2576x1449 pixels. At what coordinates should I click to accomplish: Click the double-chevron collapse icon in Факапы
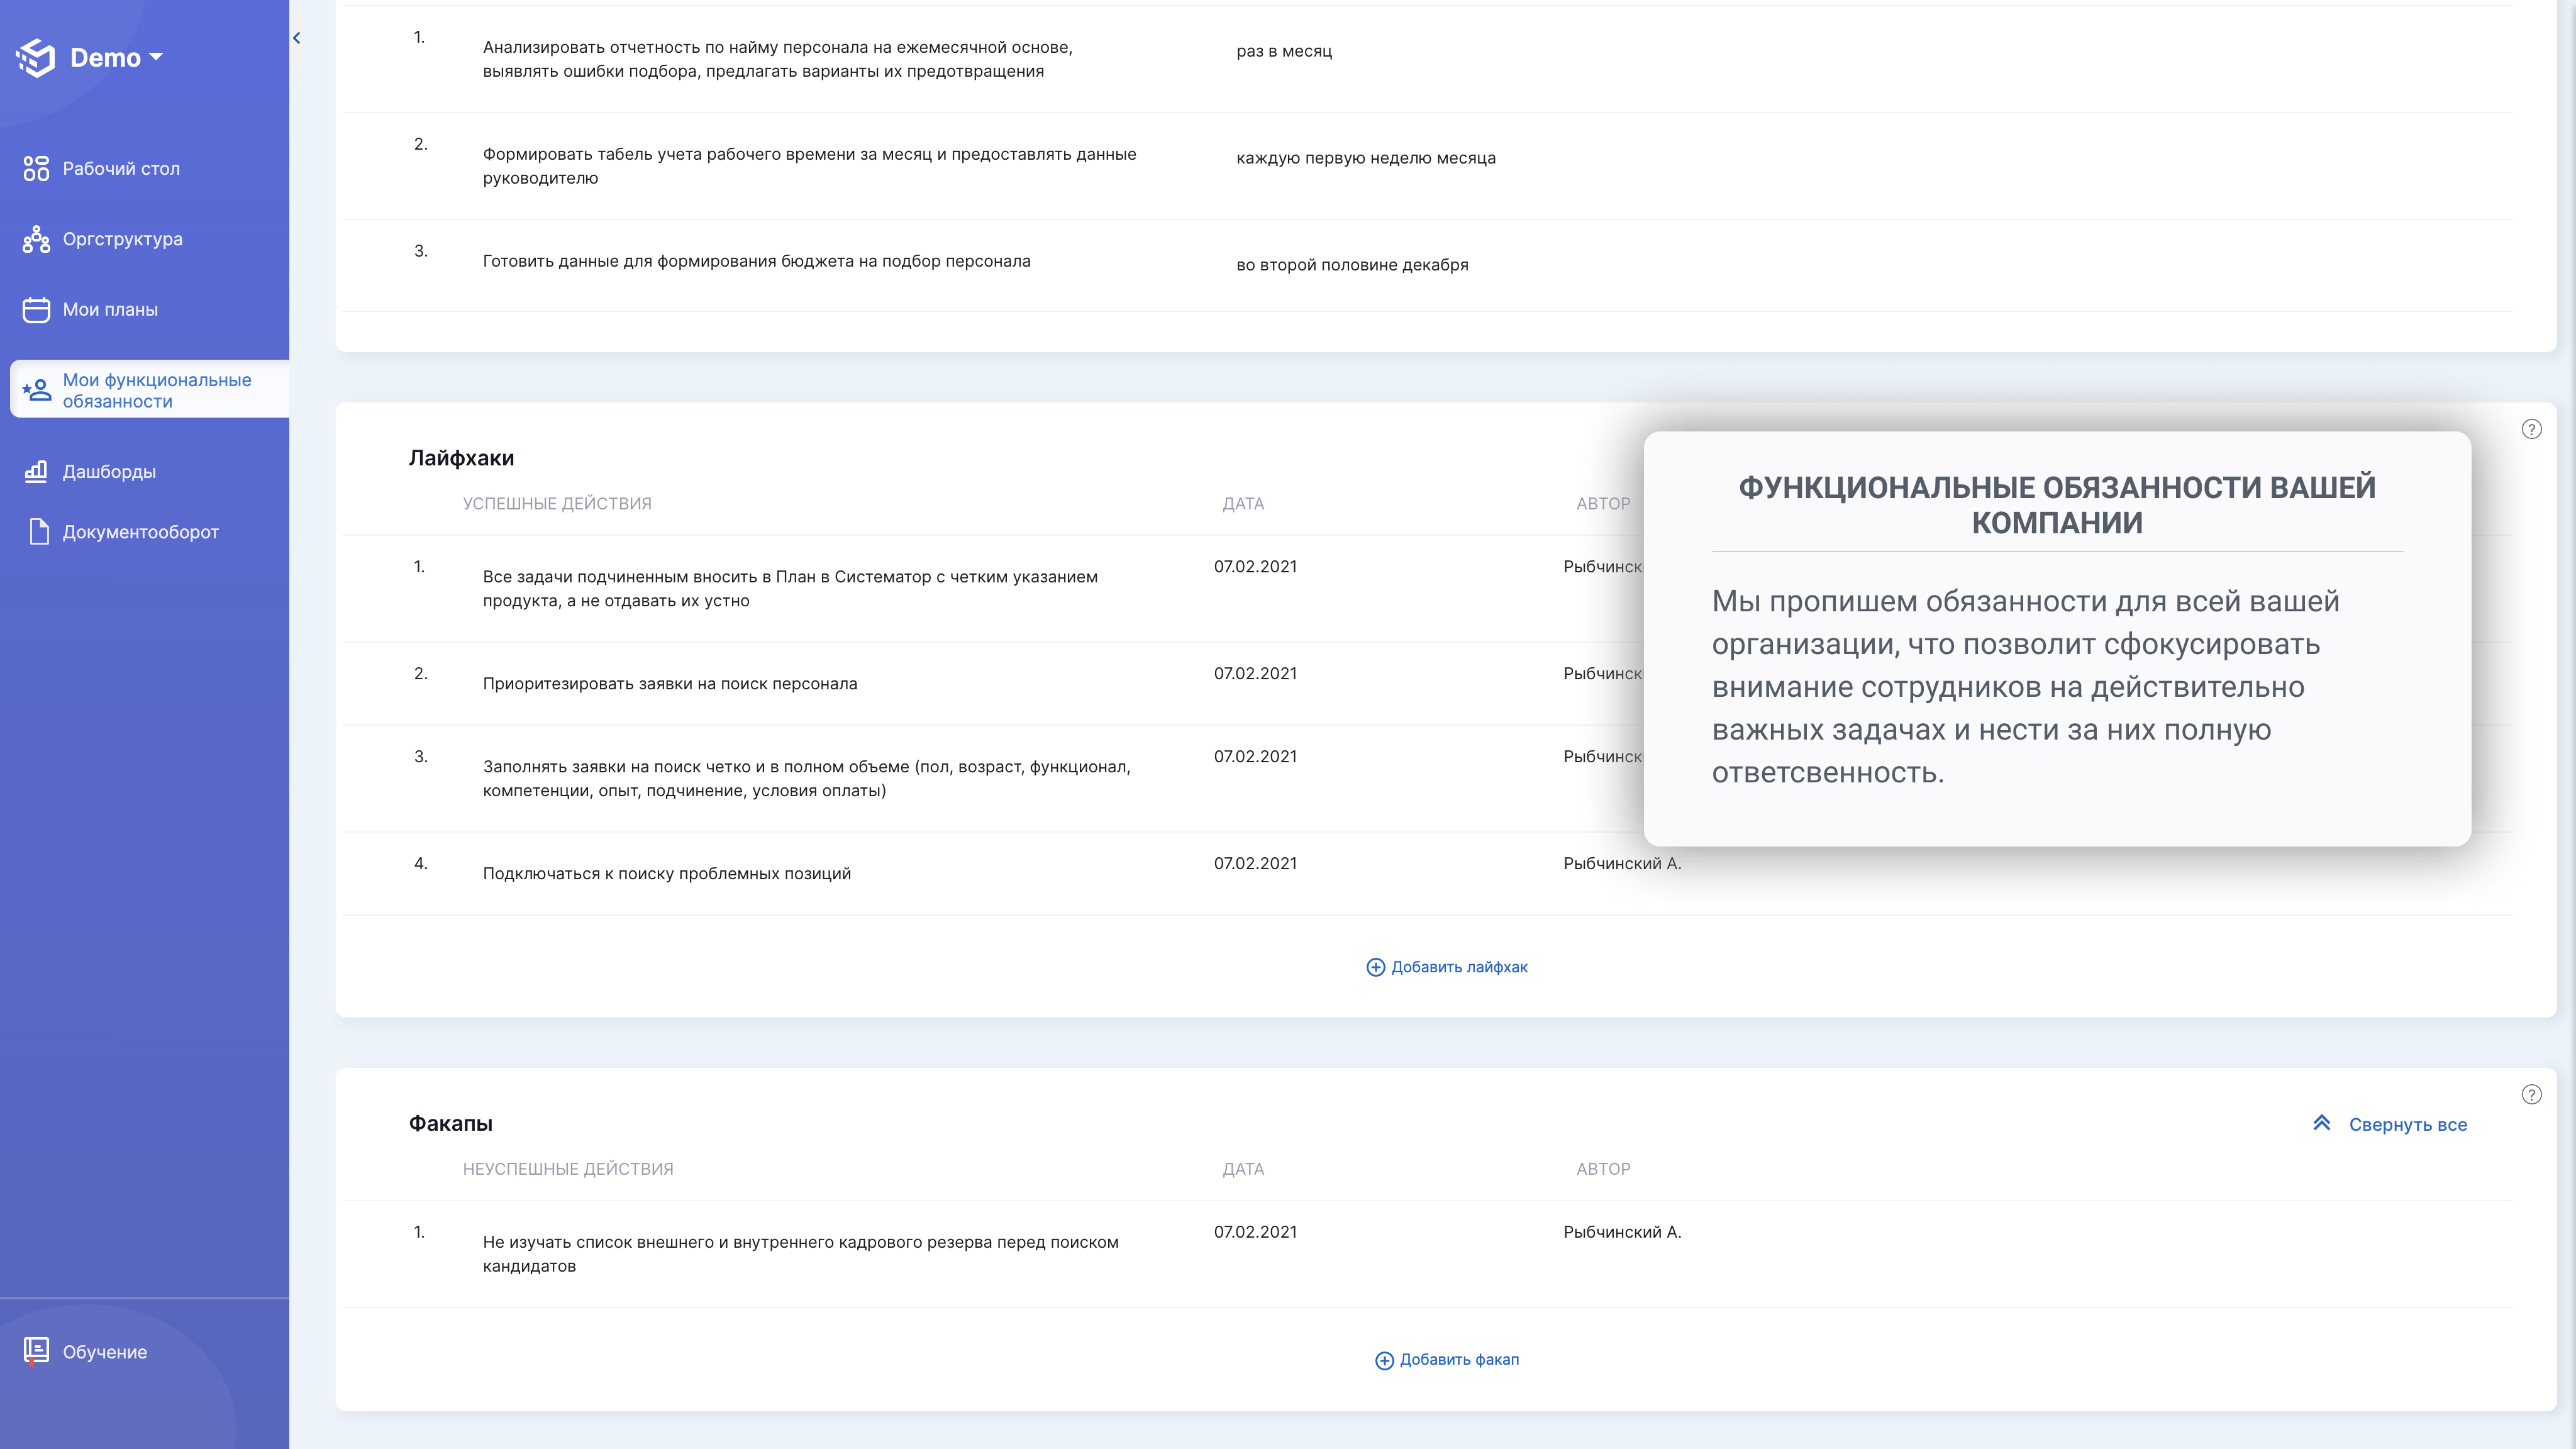(x=2321, y=1124)
